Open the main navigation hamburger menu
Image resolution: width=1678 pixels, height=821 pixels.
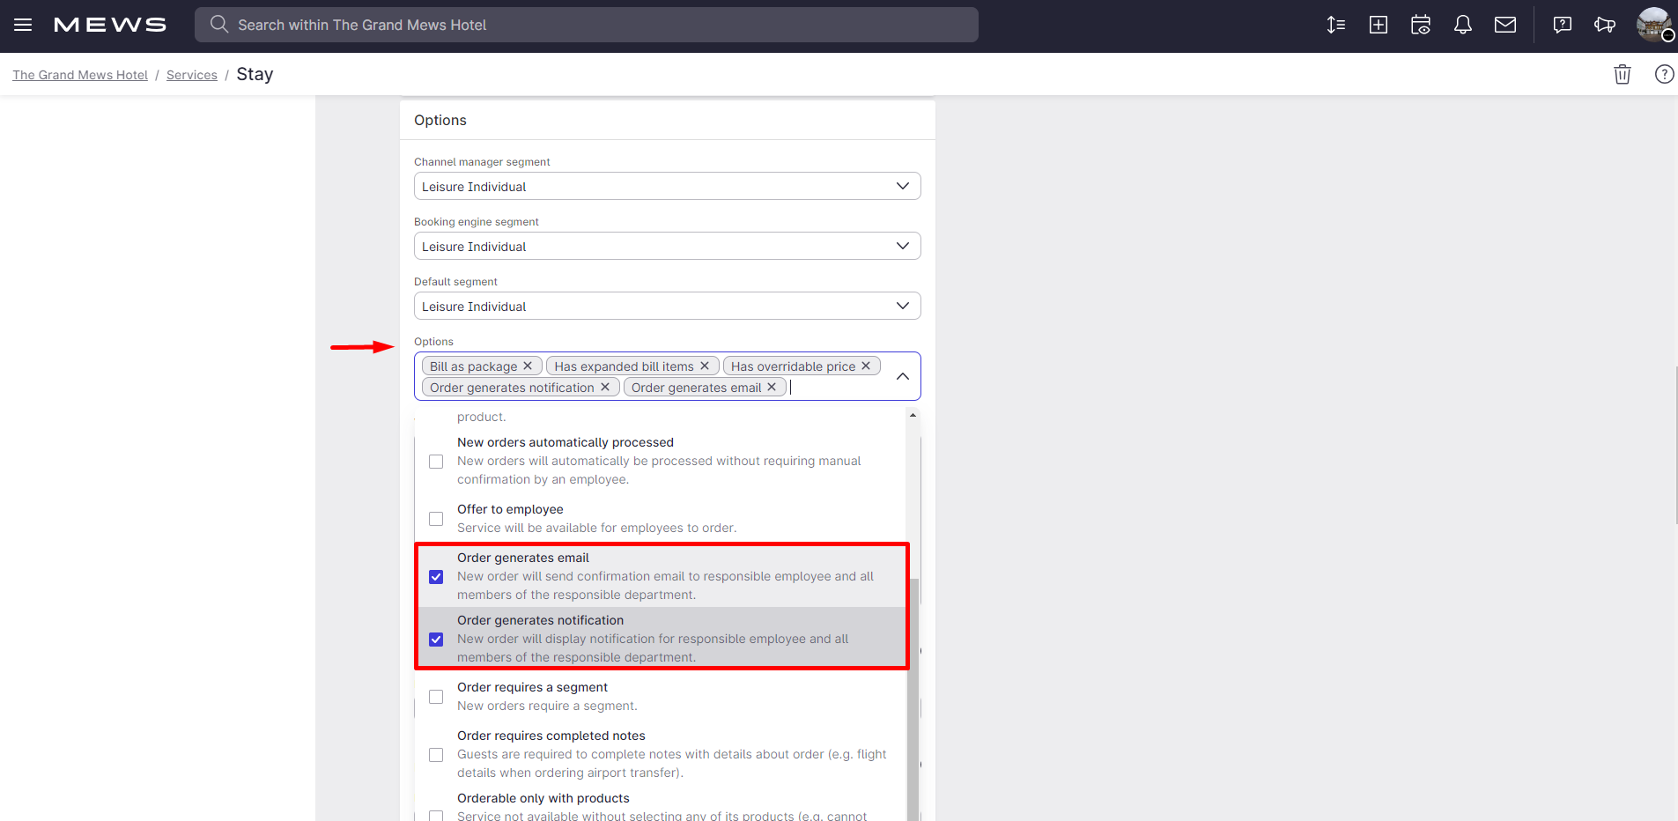pos(22,25)
